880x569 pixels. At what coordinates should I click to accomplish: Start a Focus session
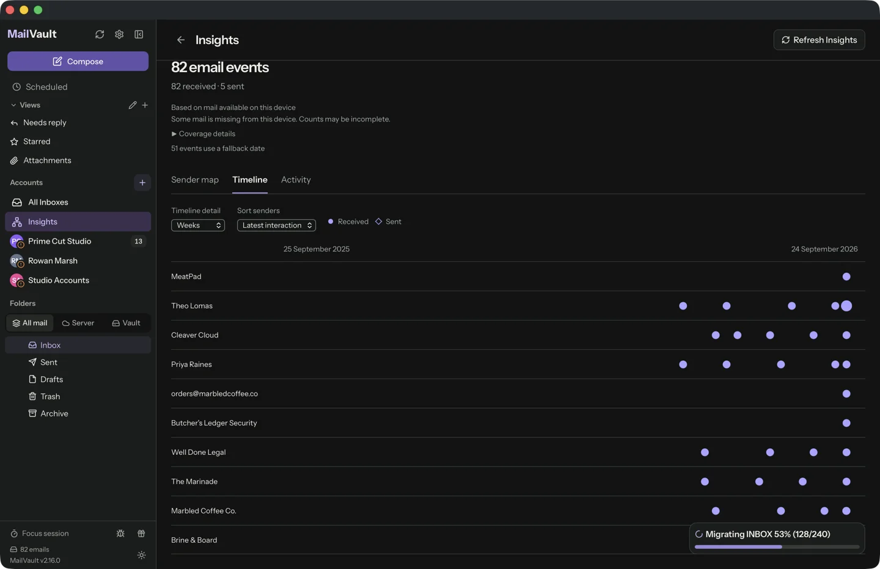coord(40,534)
